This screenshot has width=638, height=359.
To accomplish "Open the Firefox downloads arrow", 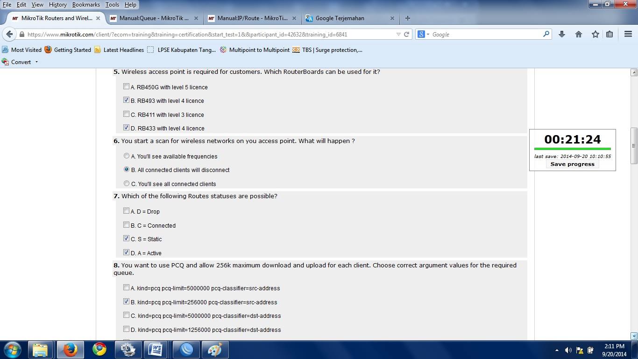I will [562, 34].
